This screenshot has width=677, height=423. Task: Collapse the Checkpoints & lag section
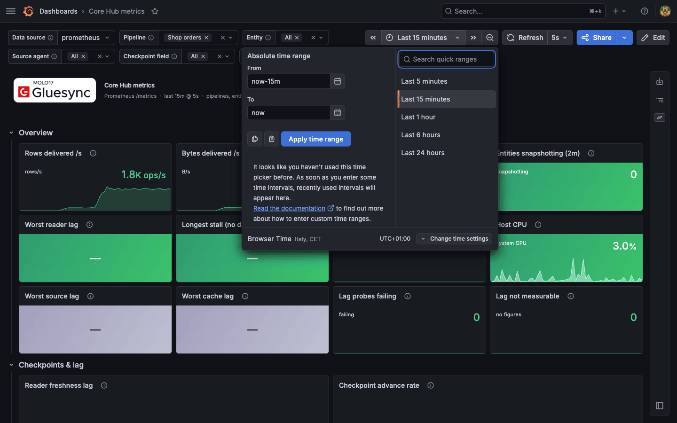click(x=11, y=365)
